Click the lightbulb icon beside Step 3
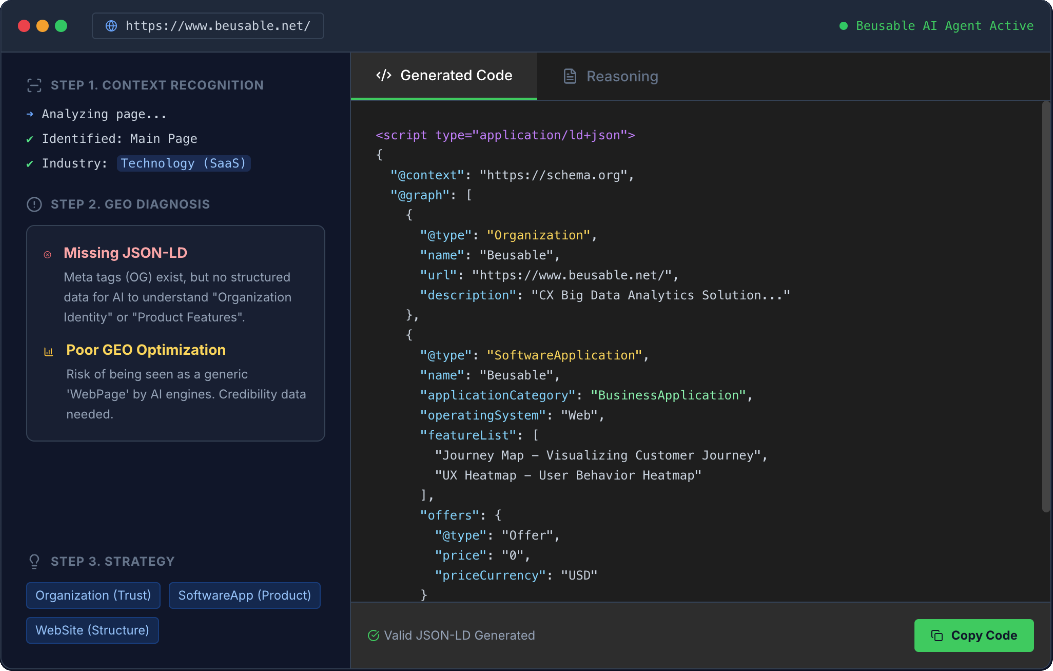The height and width of the screenshot is (671, 1053). tap(34, 561)
